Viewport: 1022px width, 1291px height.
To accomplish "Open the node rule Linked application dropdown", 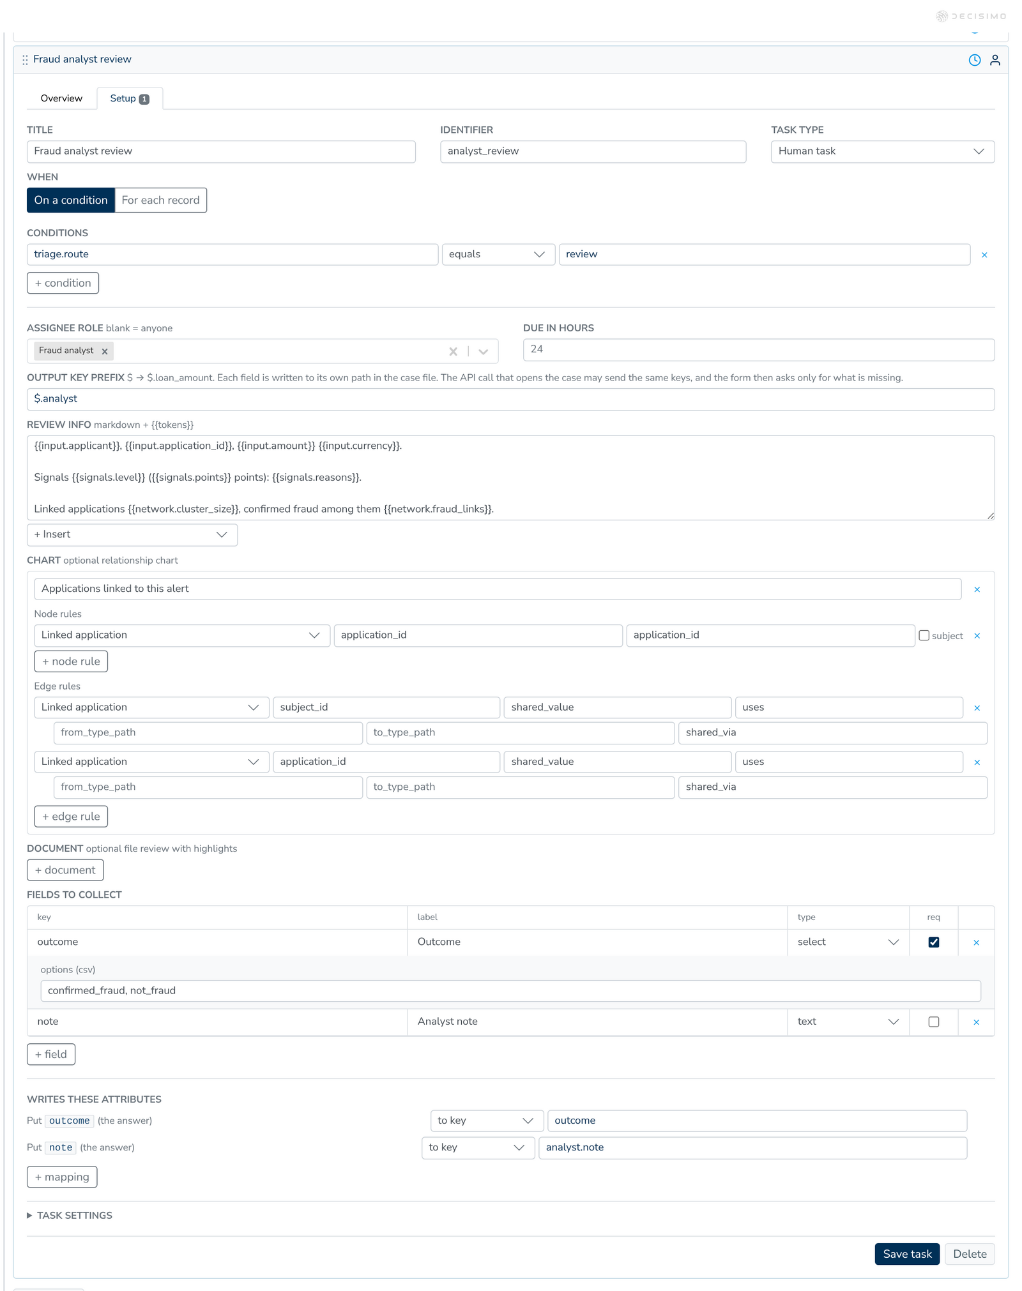I will [182, 635].
